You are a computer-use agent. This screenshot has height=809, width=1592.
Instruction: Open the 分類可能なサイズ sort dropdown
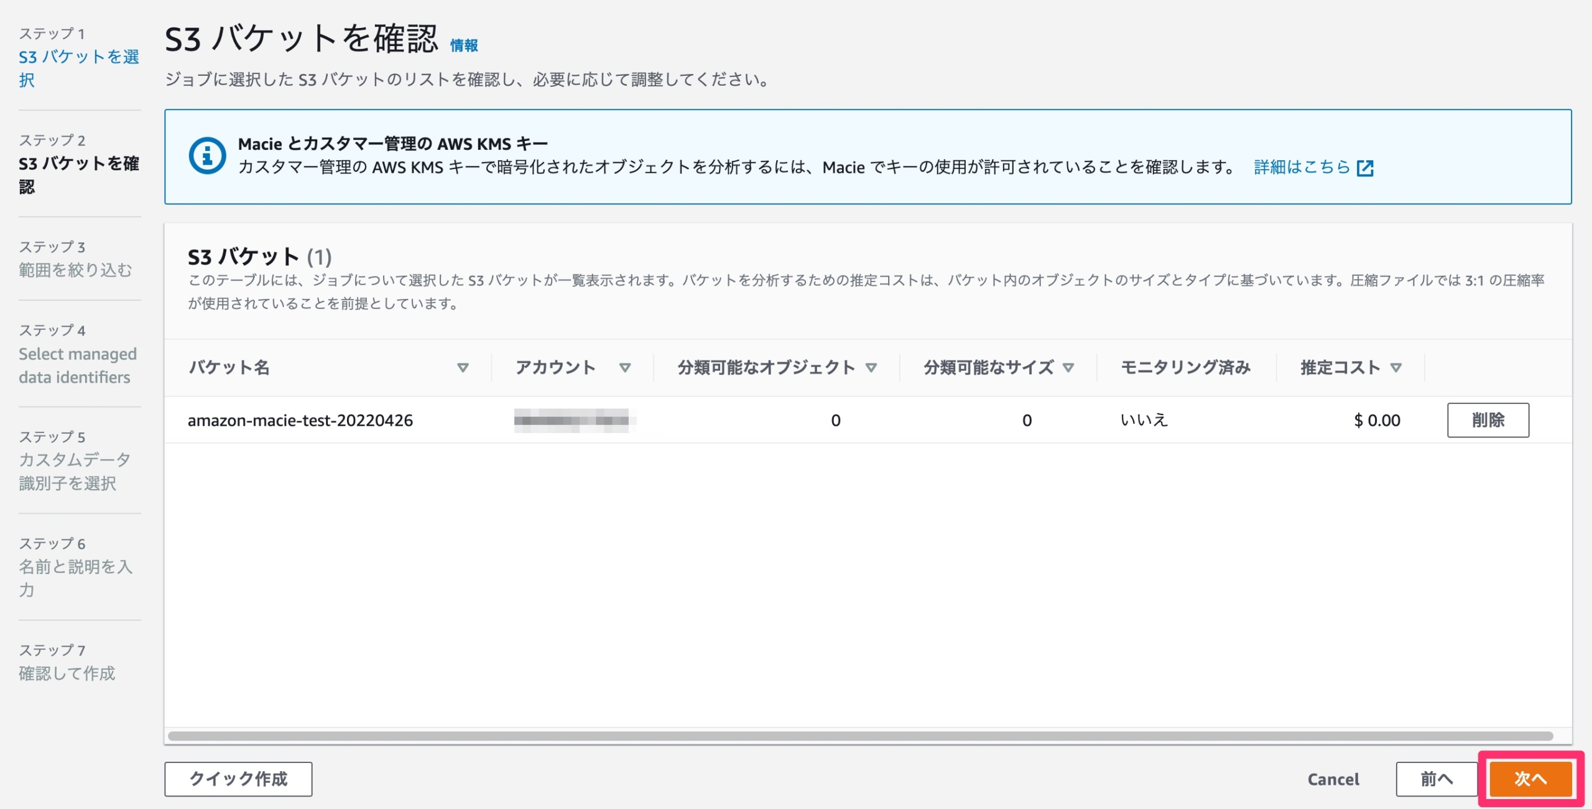point(1070,367)
